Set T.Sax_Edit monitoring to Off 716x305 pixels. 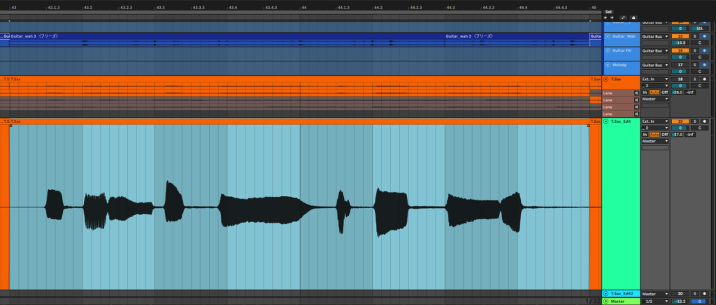click(x=665, y=133)
